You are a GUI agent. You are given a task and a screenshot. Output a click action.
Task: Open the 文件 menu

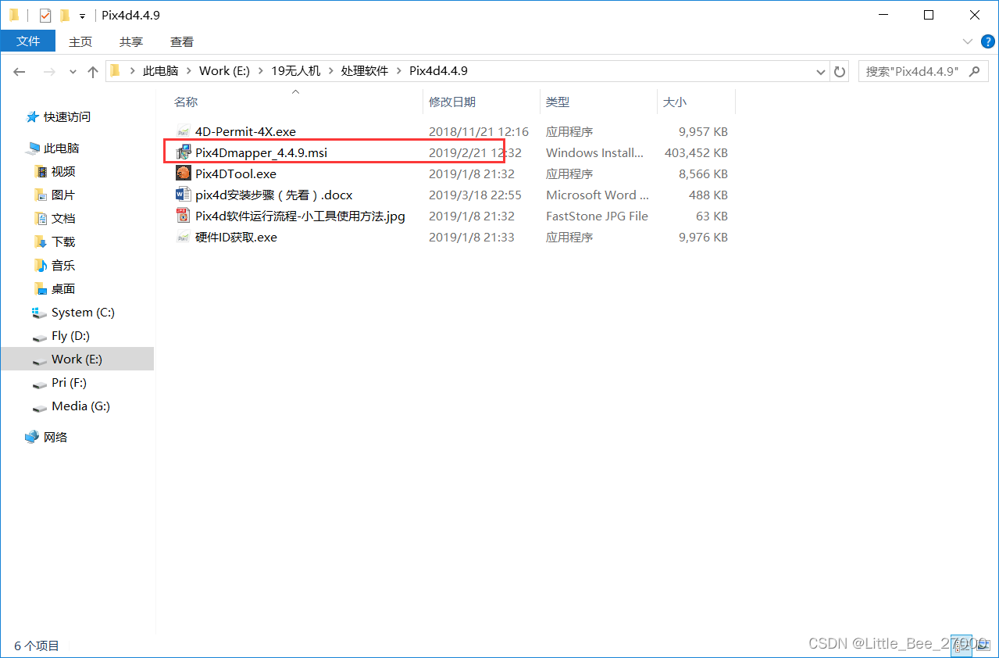click(28, 41)
